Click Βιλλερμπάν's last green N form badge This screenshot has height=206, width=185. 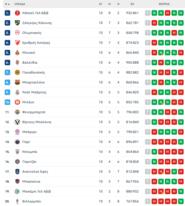pyautogui.click(x=181, y=201)
